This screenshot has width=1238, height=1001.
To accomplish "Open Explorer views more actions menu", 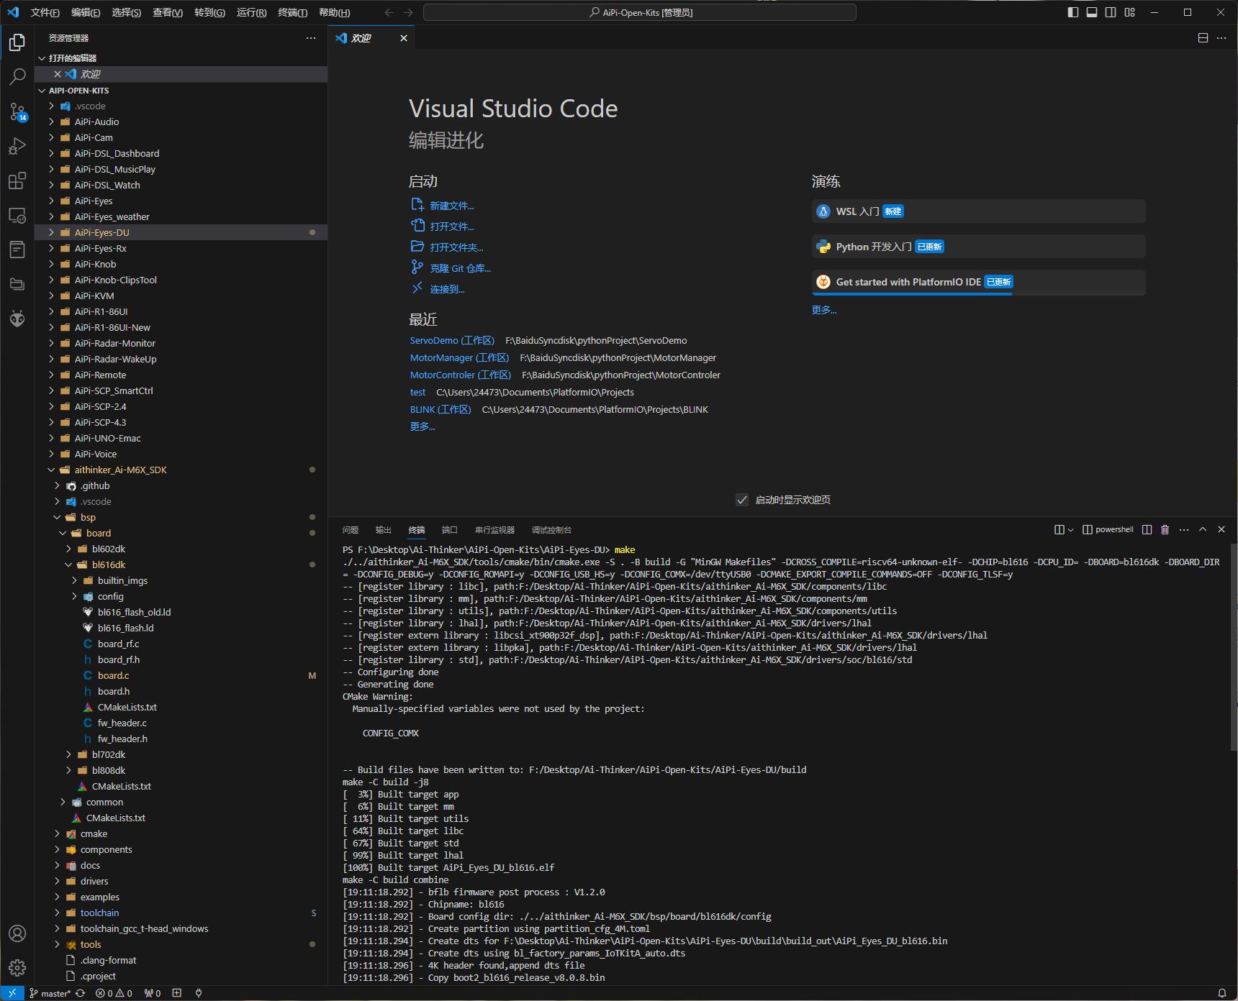I will pos(311,38).
